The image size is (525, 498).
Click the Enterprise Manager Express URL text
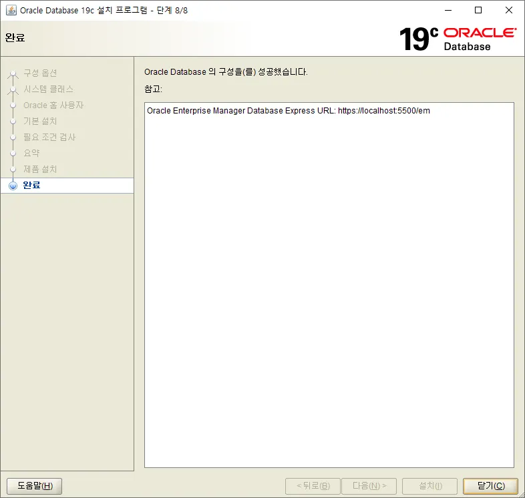289,111
